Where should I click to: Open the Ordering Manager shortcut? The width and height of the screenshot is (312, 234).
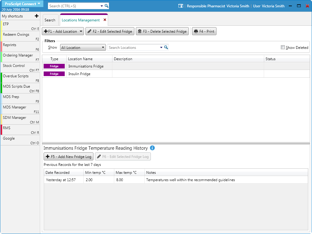(x=20, y=57)
